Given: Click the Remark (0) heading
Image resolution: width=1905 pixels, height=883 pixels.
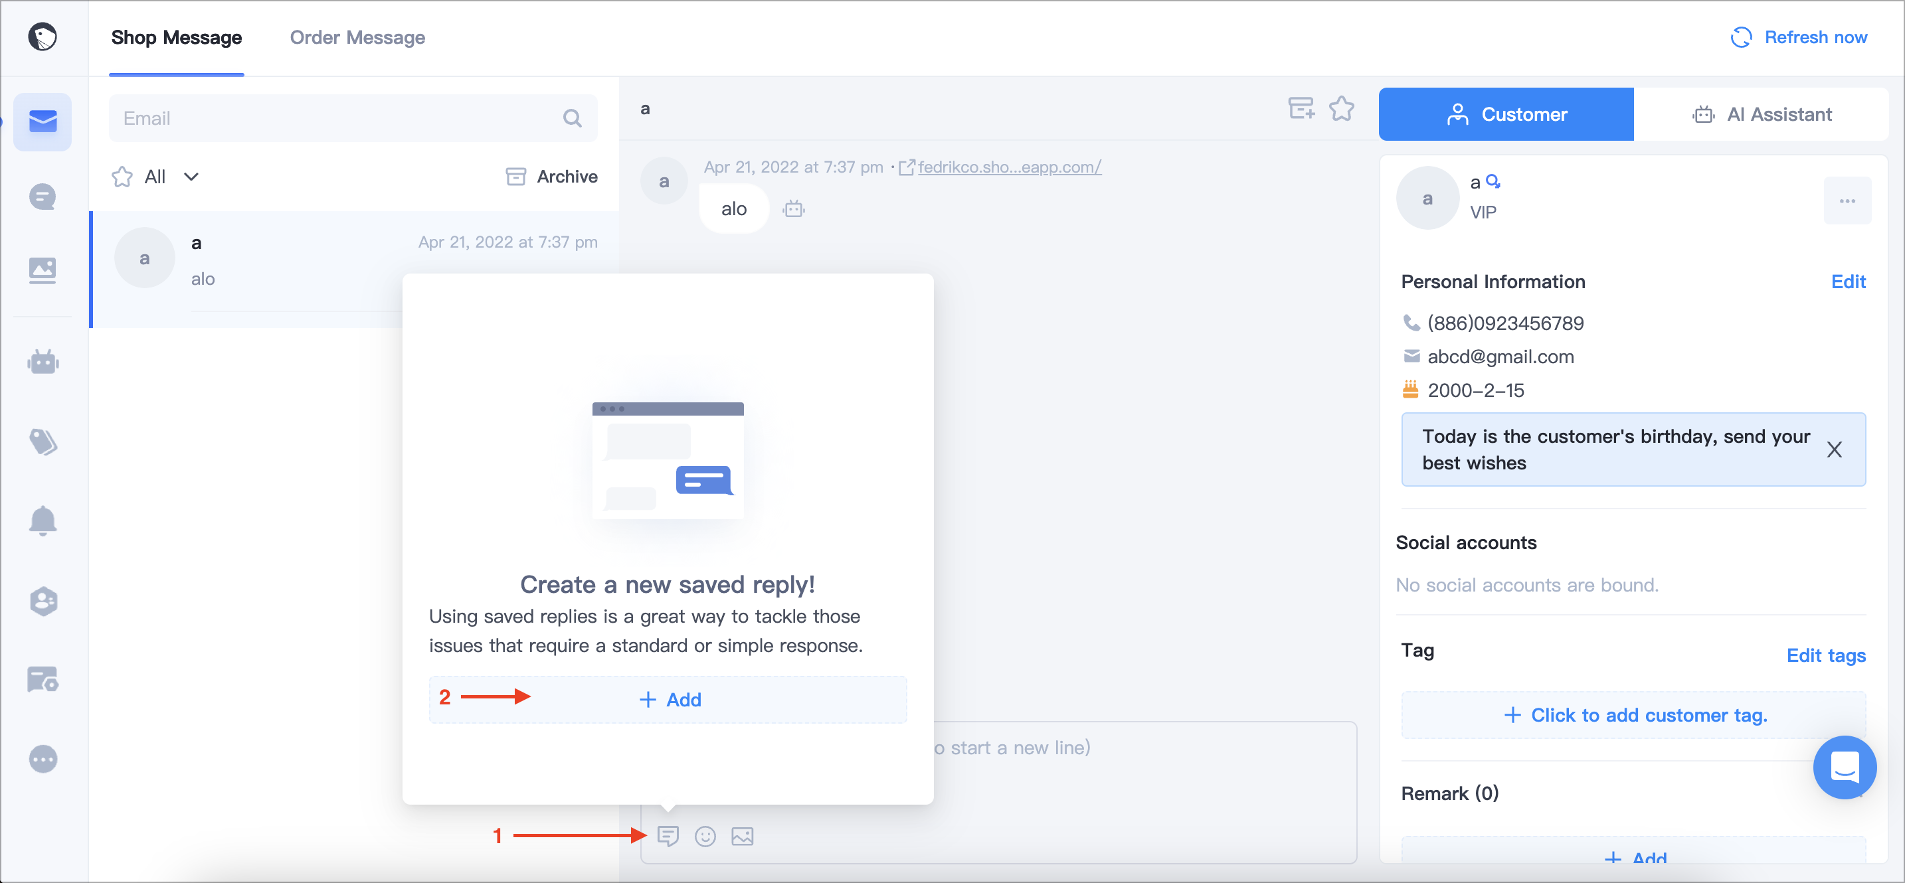Looking at the screenshot, I should (1449, 793).
